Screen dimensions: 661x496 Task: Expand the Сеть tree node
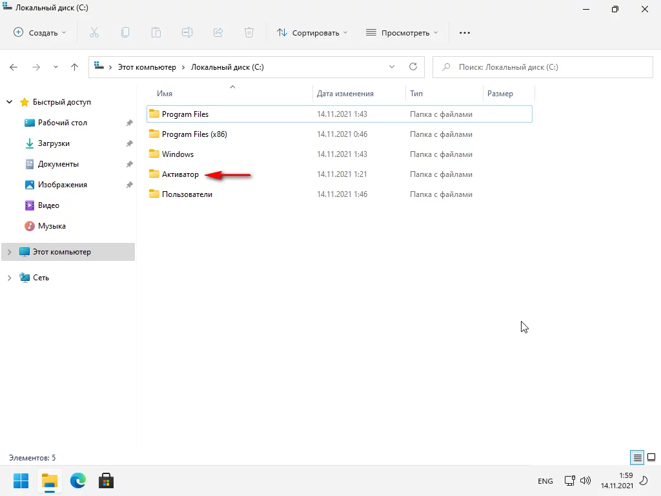[x=9, y=278]
